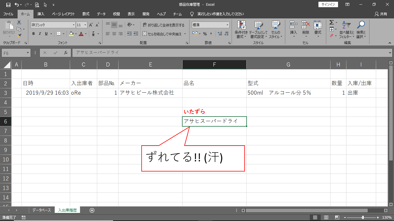Viewport: 394px width, 221px height.
Task: Increase the cell indent
Action: [x=136, y=34]
